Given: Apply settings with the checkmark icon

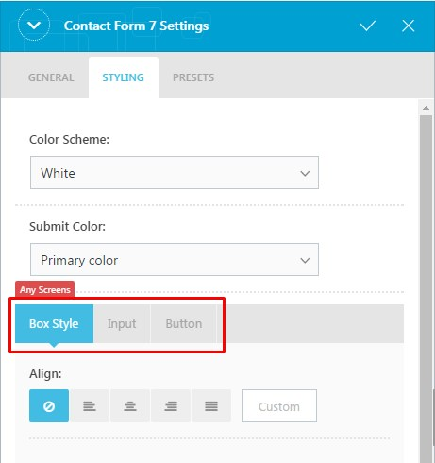Looking at the screenshot, I should tap(367, 26).
